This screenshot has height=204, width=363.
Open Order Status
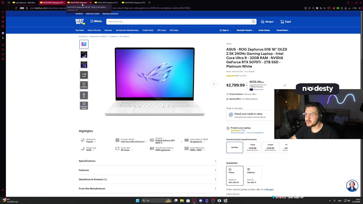coord(264,30)
